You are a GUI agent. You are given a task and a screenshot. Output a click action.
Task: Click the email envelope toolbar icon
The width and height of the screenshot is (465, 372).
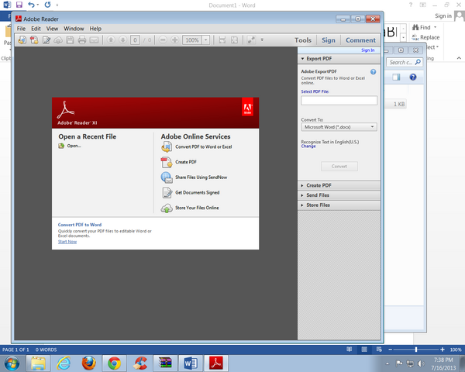[94, 40]
